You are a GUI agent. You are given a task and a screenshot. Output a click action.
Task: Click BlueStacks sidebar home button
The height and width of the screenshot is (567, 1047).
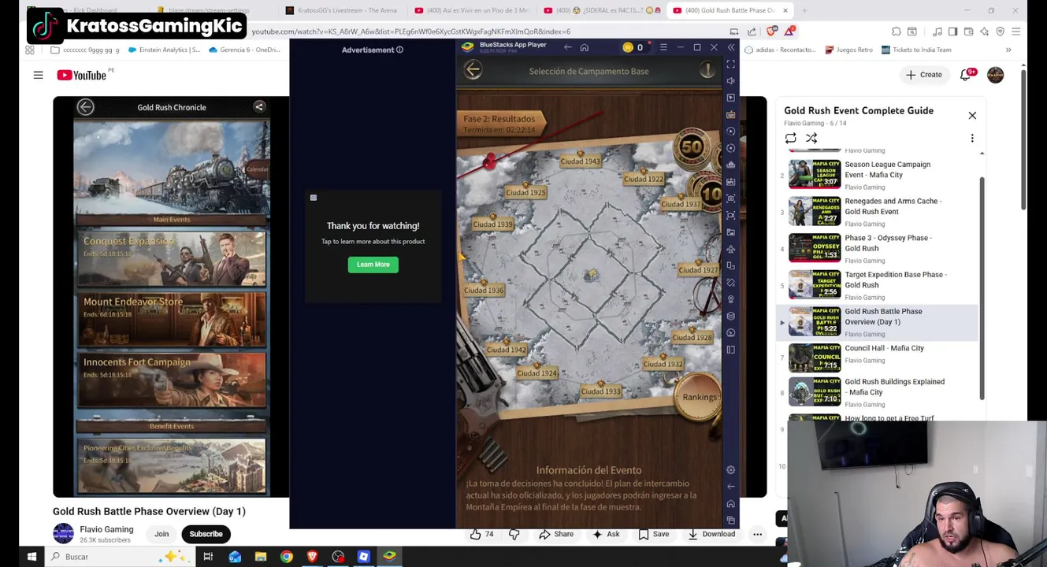(x=731, y=504)
